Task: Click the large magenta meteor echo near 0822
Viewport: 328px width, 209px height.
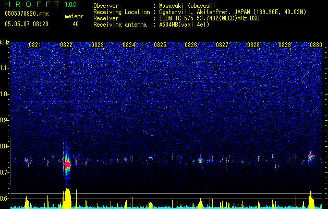Action: (x=68, y=165)
